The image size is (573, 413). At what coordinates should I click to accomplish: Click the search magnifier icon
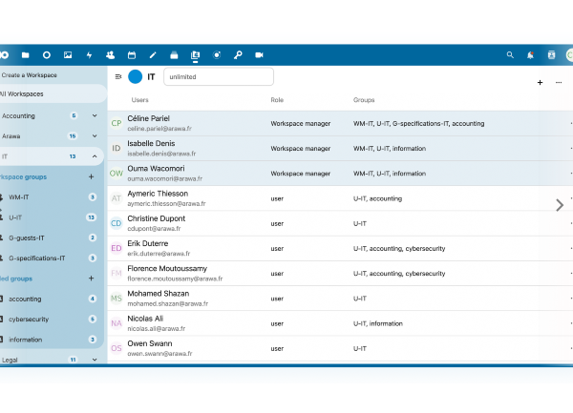coord(510,55)
